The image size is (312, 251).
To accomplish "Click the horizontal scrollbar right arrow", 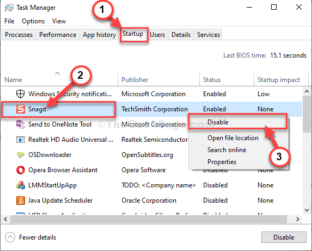I will click(298, 219).
